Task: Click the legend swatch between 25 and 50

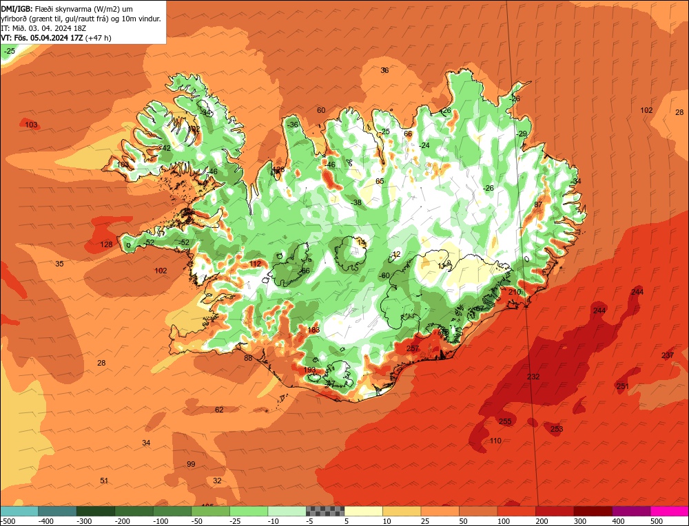Action: pyautogui.click(x=440, y=511)
